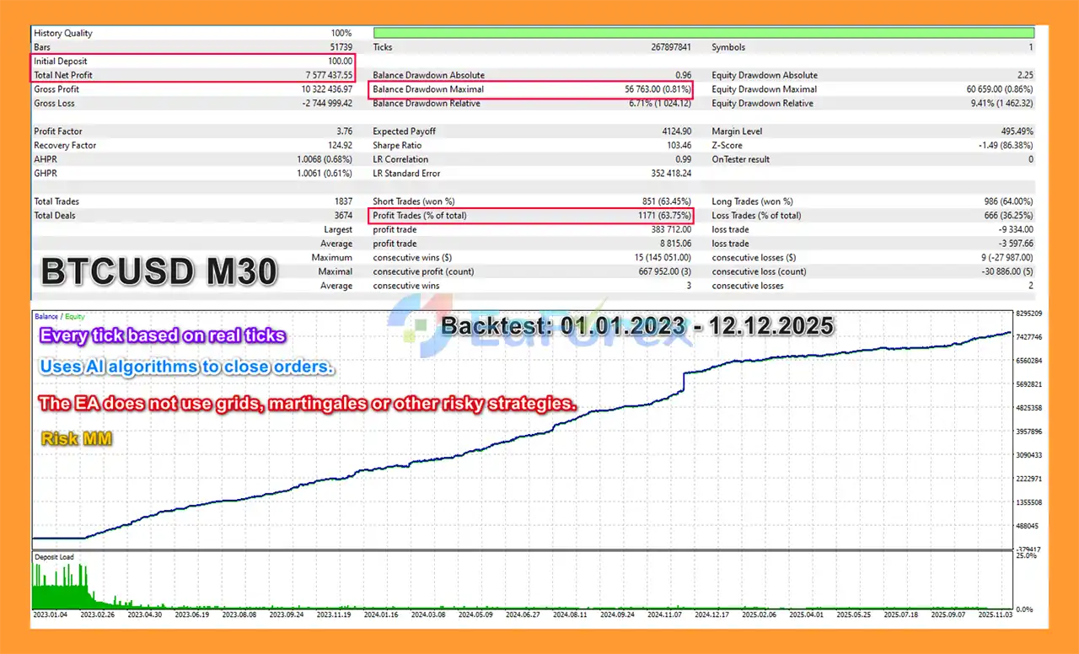Click the 2024.11.07 date on timeline
Image resolution: width=1079 pixels, height=654 pixels.
[664, 615]
